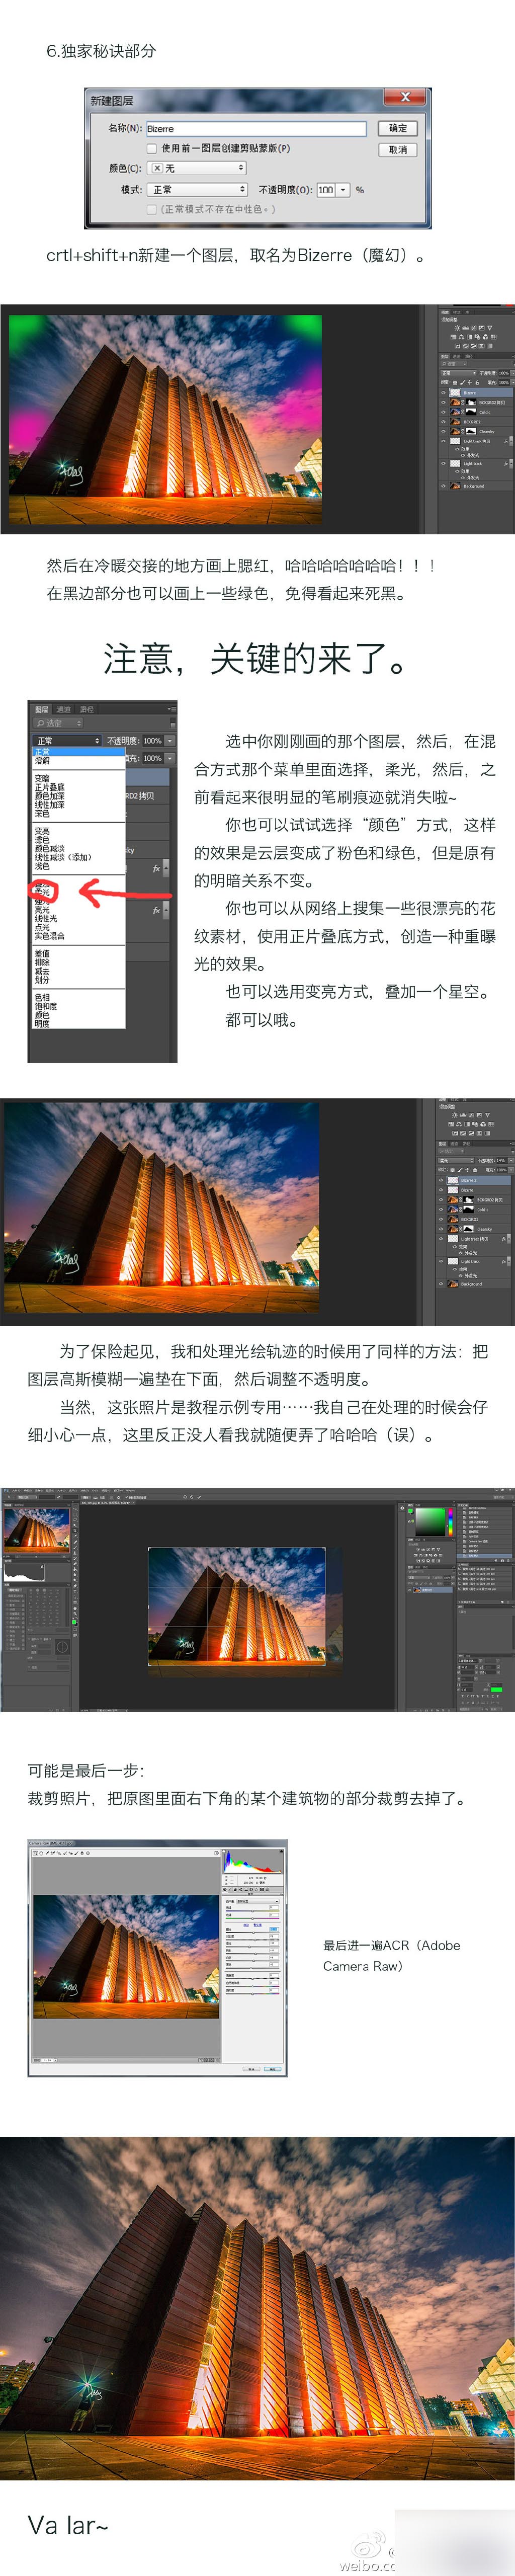This screenshot has width=515, height=2576.
Task: Select 柔光 in the blend mode list
Action: [43, 891]
